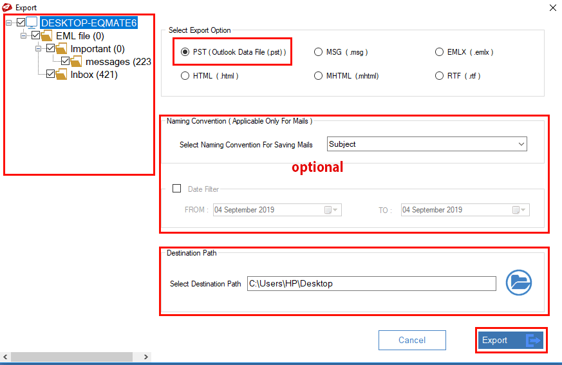Enable the Date Filter checkbox
Viewport: 562px width, 365px height.
(177, 189)
